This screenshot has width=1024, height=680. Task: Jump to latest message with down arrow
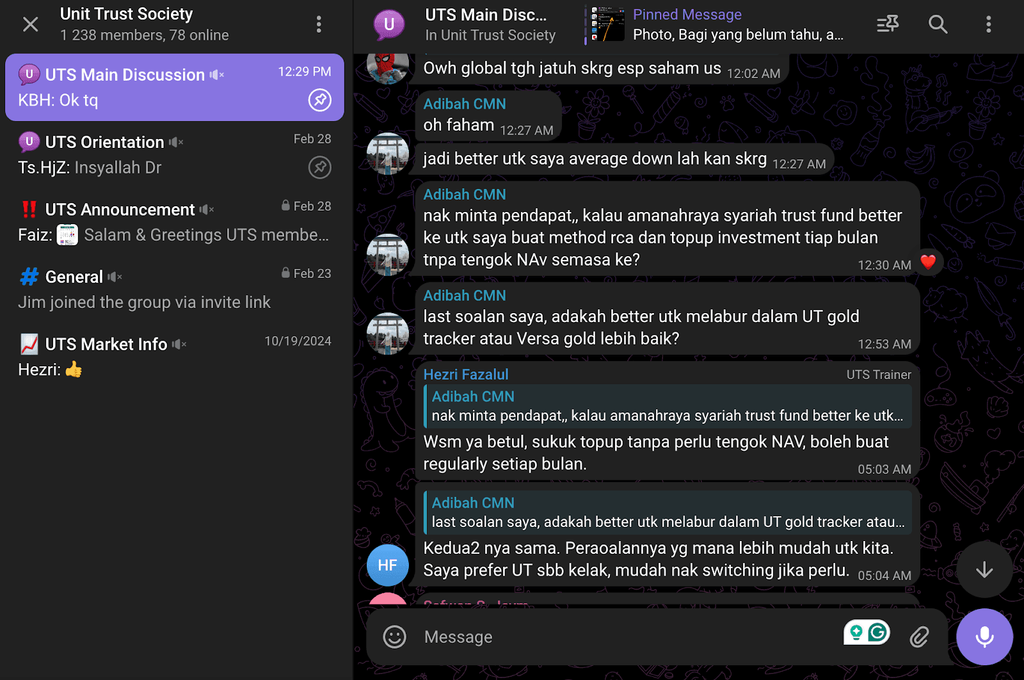click(984, 569)
